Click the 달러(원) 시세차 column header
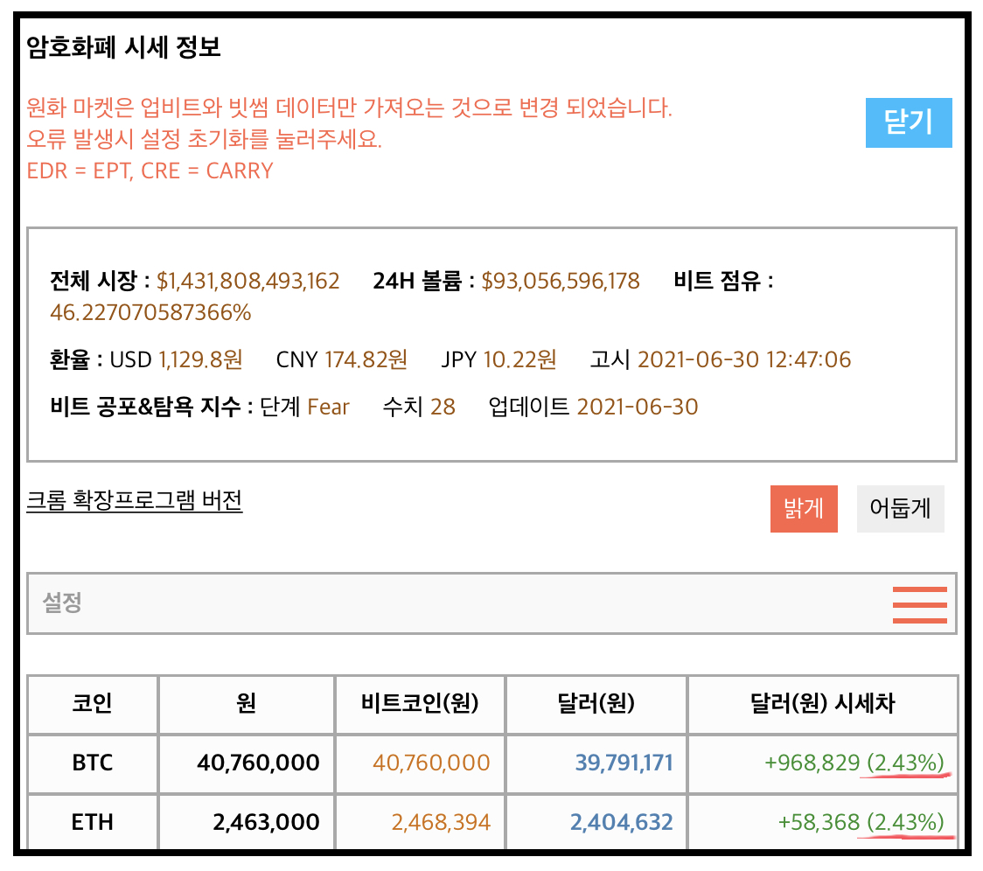Image resolution: width=983 pixels, height=871 pixels. pyautogui.click(x=822, y=705)
